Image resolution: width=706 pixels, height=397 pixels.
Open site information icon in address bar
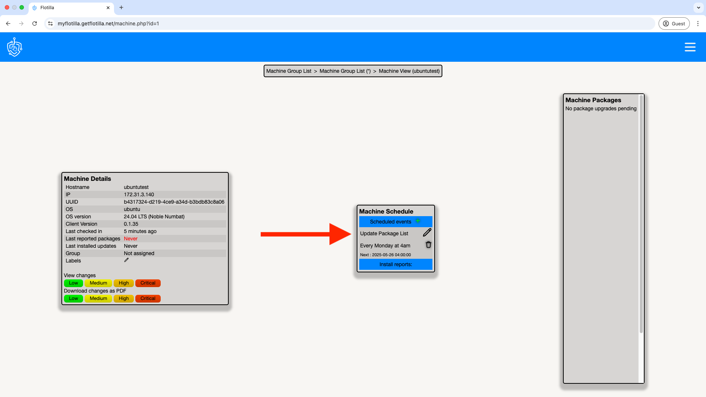click(x=50, y=24)
